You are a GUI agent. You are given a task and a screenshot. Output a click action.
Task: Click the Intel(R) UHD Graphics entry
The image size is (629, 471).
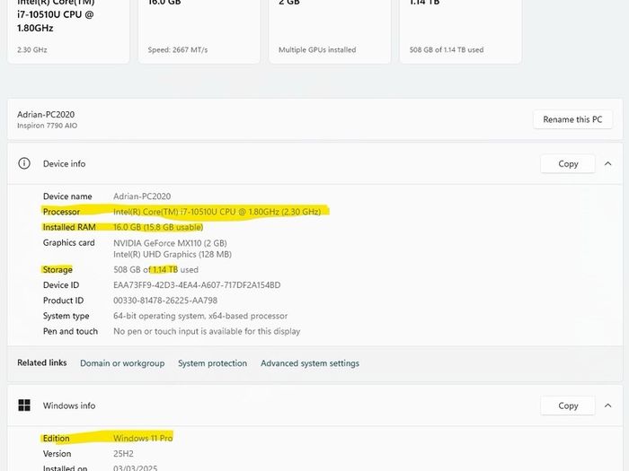[x=173, y=254]
